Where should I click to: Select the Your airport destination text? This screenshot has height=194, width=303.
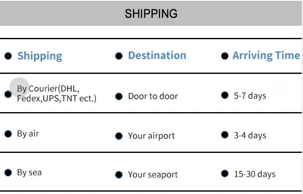(151, 136)
